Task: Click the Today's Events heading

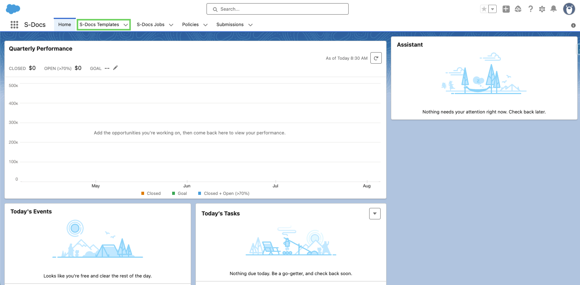Action: [x=31, y=211]
